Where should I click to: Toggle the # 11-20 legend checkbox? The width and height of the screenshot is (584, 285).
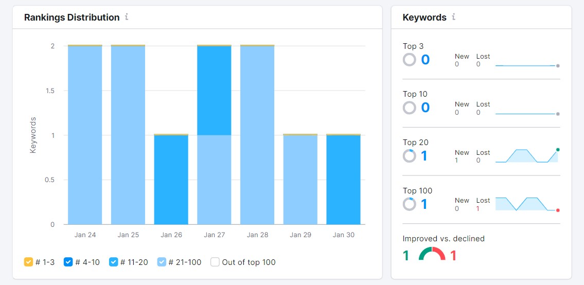(x=114, y=262)
